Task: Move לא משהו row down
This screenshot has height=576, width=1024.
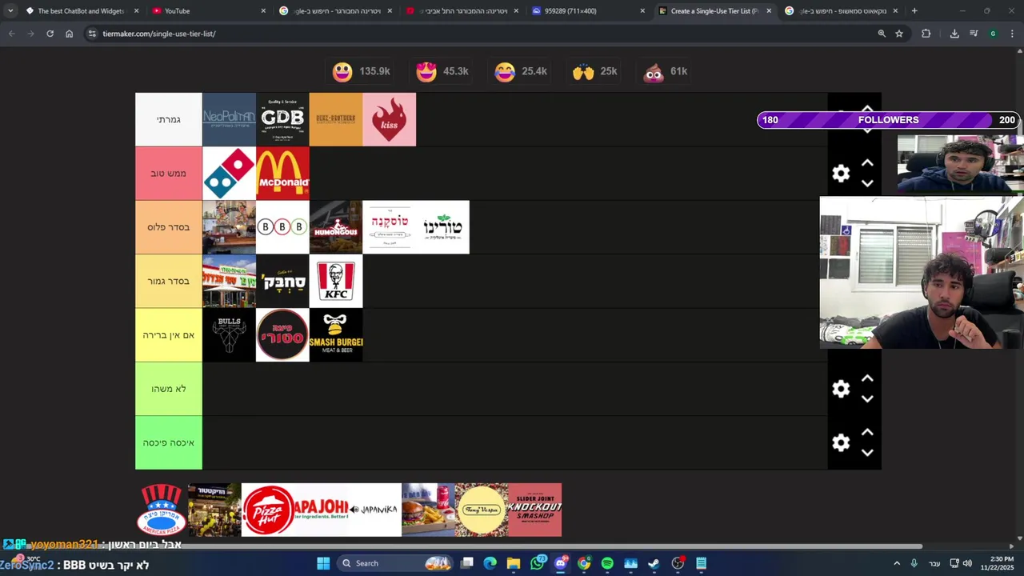Action: (x=867, y=398)
